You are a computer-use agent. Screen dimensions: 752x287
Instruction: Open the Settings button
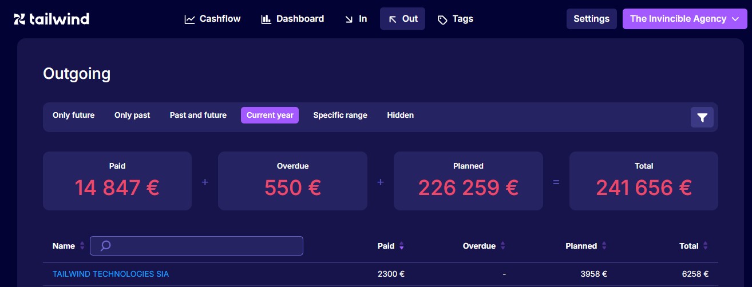click(x=591, y=19)
